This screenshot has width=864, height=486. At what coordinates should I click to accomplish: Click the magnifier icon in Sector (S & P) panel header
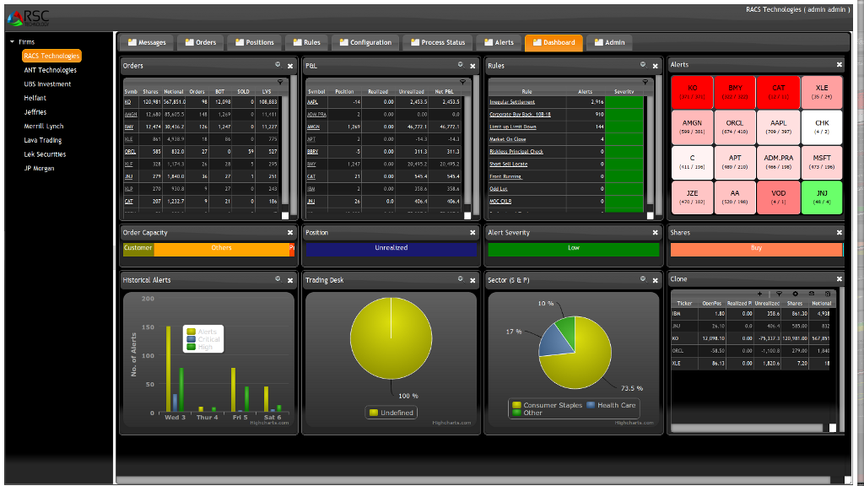[643, 279]
